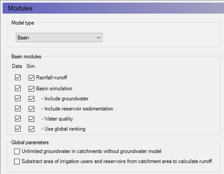Click the Basin modules group label
224x174 pixels.
click(x=26, y=57)
